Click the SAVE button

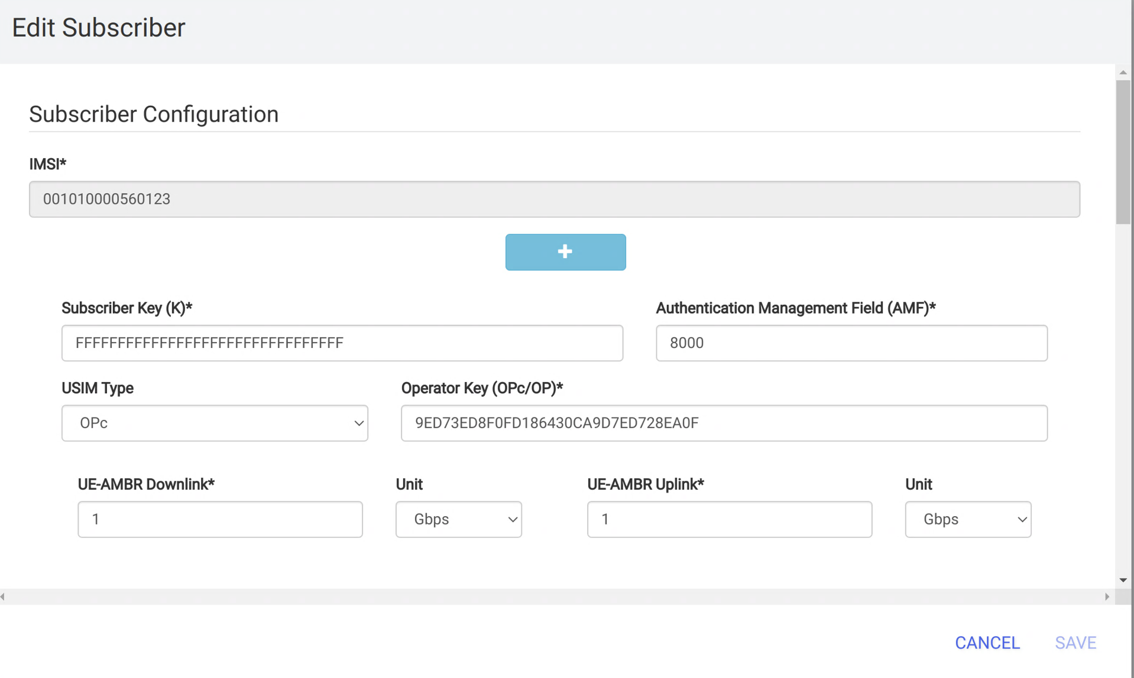point(1075,643)
